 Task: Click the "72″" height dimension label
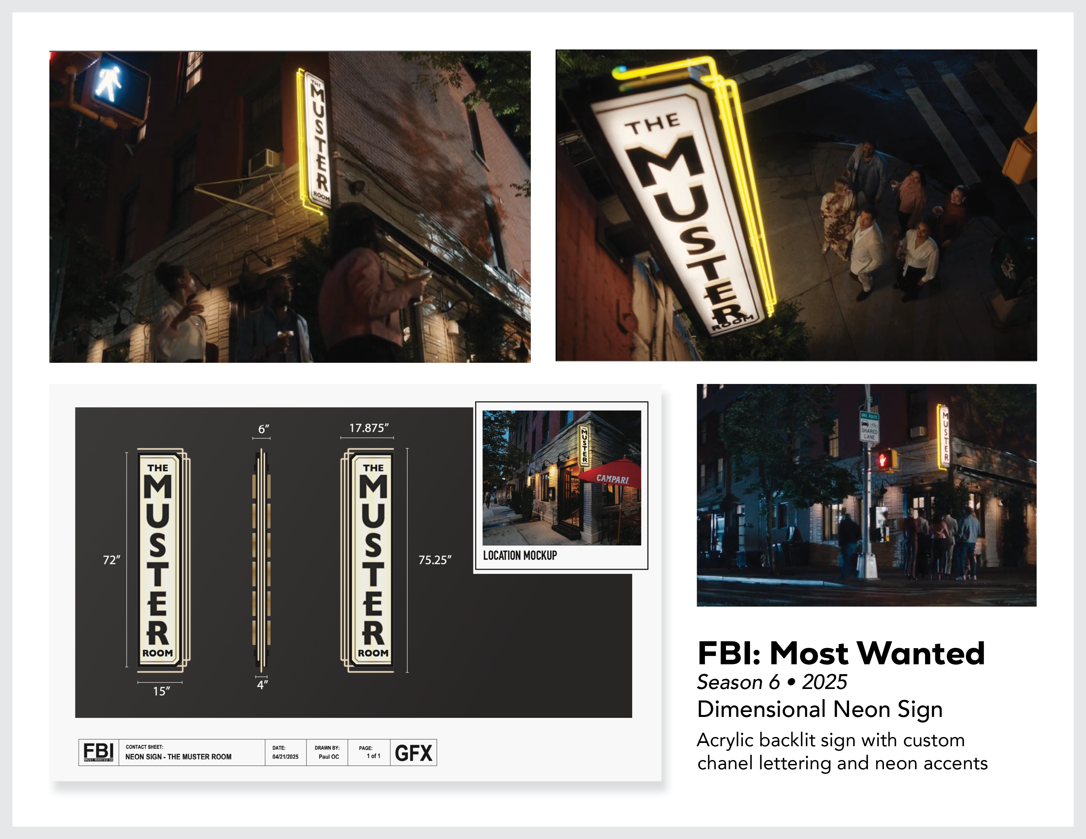(x=111, y=560)
